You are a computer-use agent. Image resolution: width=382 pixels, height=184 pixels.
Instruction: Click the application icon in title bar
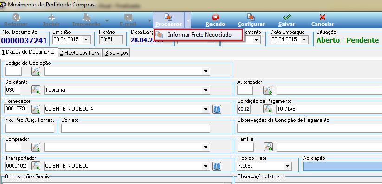coord(3,5)
